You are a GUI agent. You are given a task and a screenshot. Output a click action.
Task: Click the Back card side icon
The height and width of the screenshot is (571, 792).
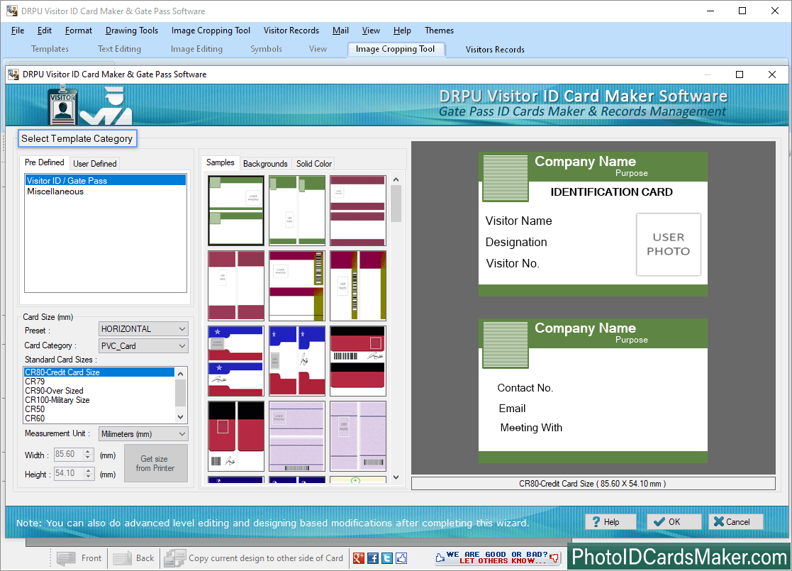click(123, 558)
